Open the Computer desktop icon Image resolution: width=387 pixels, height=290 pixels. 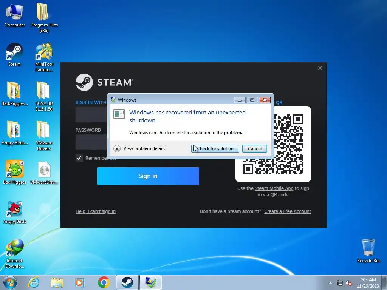coord(15,15)
